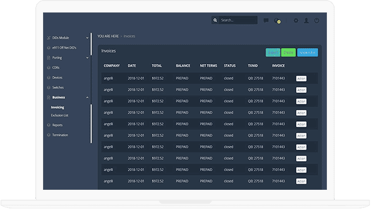Go to Reports in the sidebar
Screen dimensions: 371x223
58,125
